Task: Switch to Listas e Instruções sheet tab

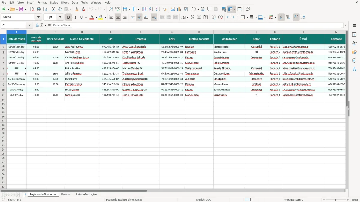Action: point(87,194)
